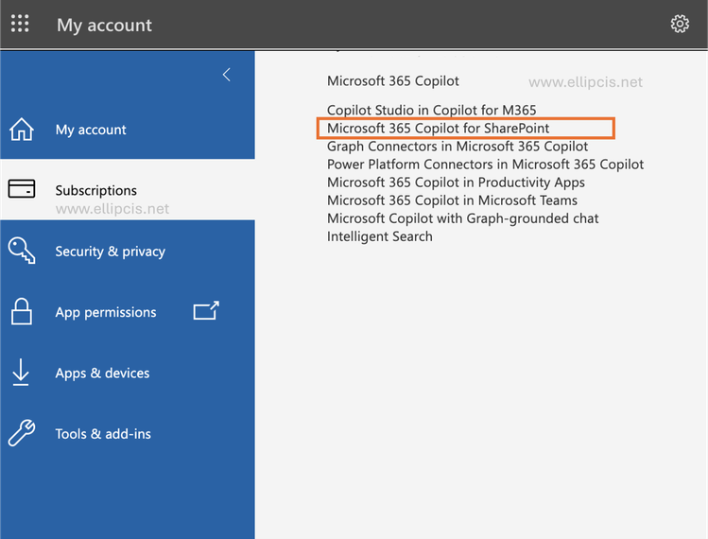Go to My account menu item
Image resolution: width=708 pixels, height=539 pixels.
[91, 130]
